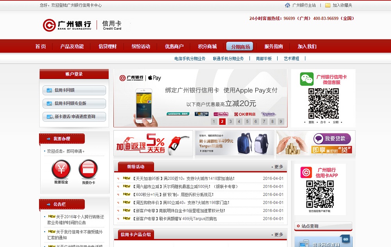This screenshot has height=247, width=391.
Task: Open 联通手机分期业务 submenu link
Action: click(x=228, y=59)
